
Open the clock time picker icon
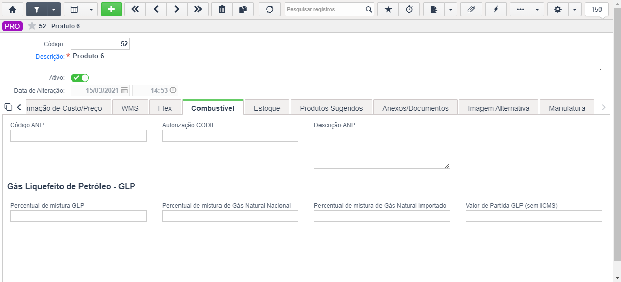173,90
